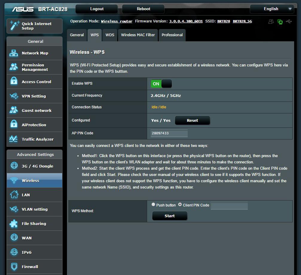301x275 pixels.
Task: Click the File Sharing puzzle icon
Action: (14, 223)
